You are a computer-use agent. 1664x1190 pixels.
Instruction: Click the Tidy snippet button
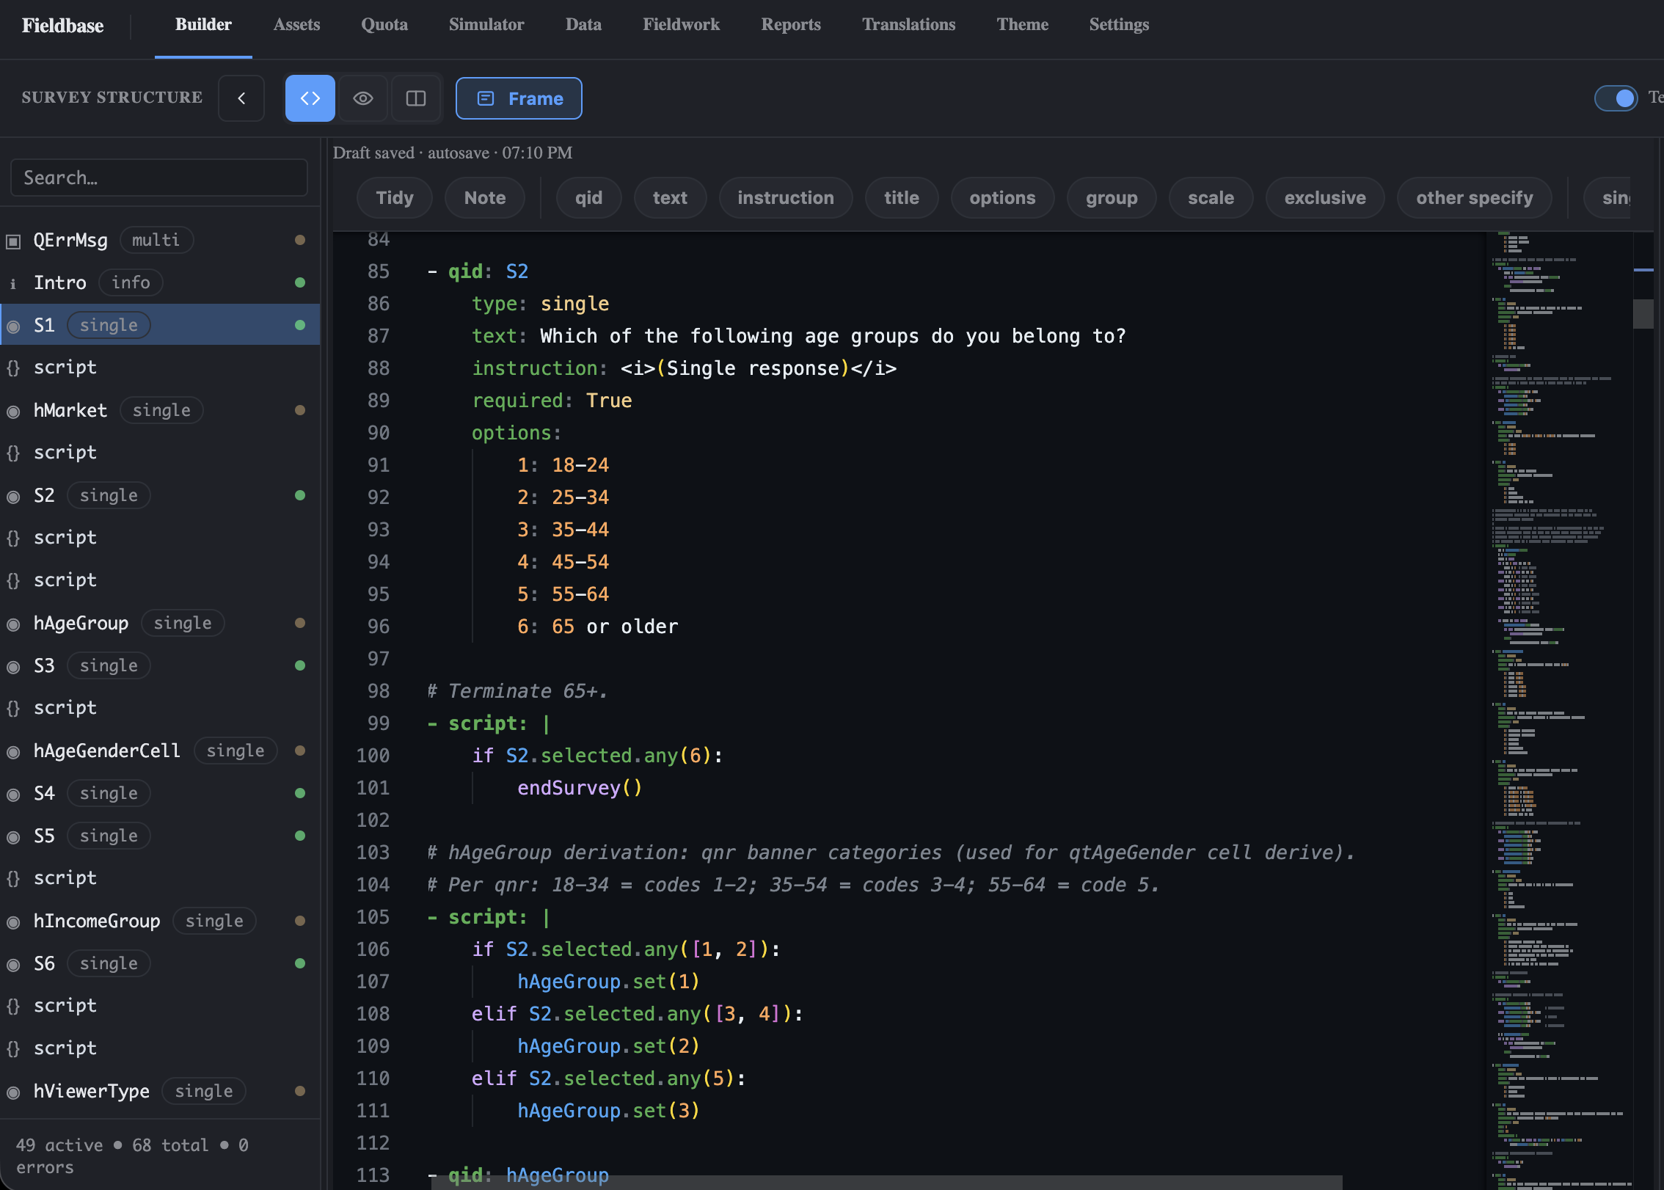(395, 198)
